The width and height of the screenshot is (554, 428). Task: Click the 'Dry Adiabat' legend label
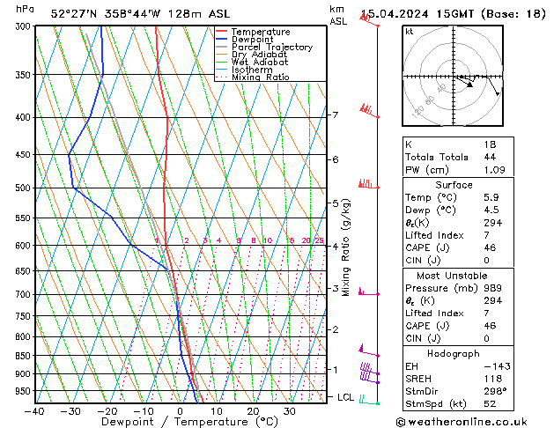click(259, 55)
